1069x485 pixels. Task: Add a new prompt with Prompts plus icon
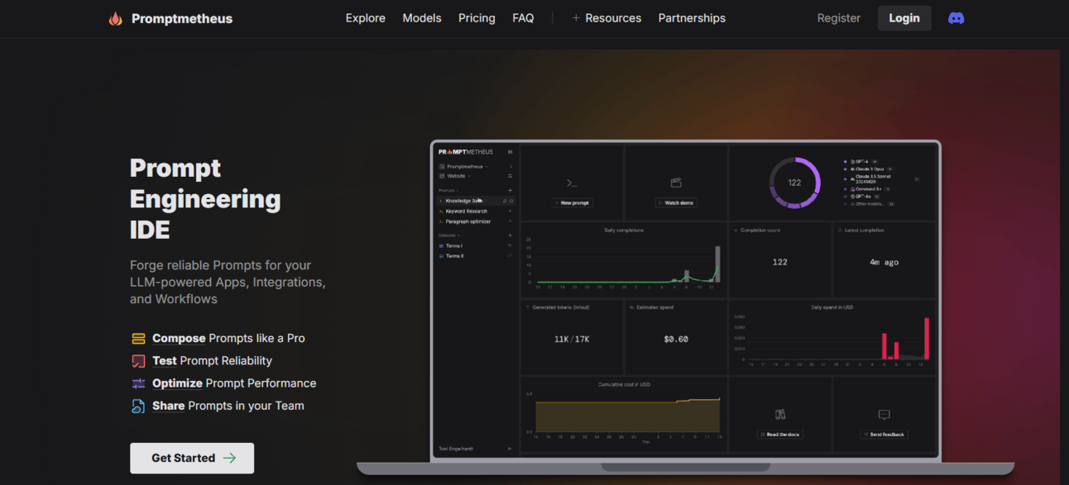(x=510, y=191)
